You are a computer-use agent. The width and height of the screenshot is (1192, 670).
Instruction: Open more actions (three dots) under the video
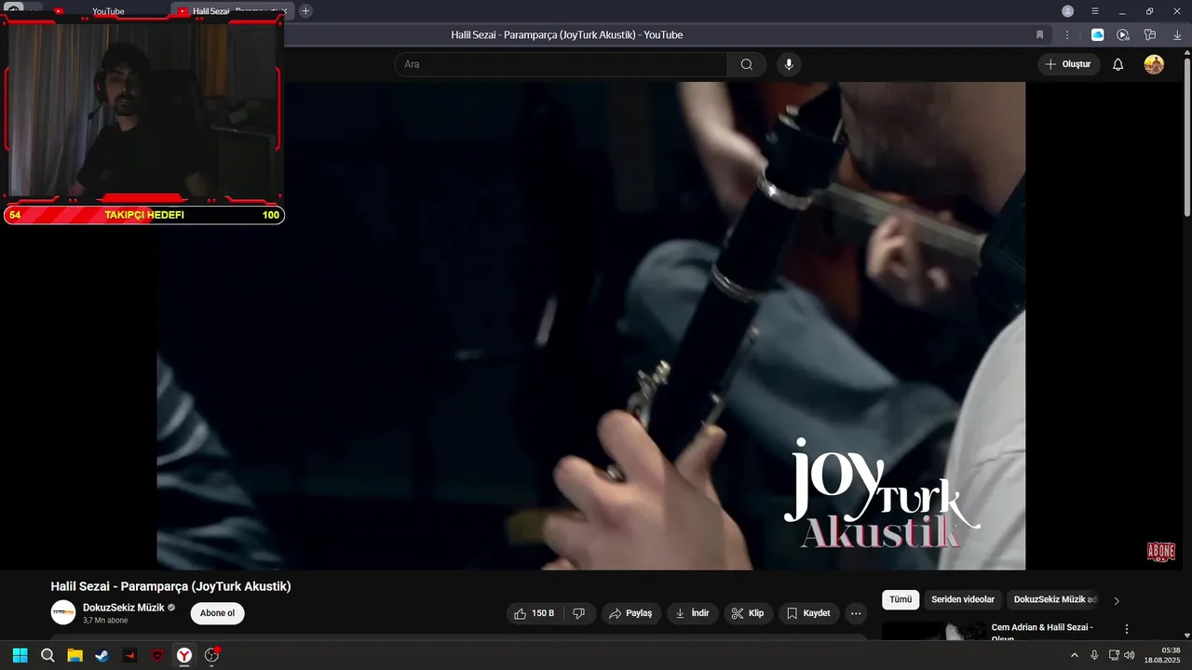click(x=856, y=613)
